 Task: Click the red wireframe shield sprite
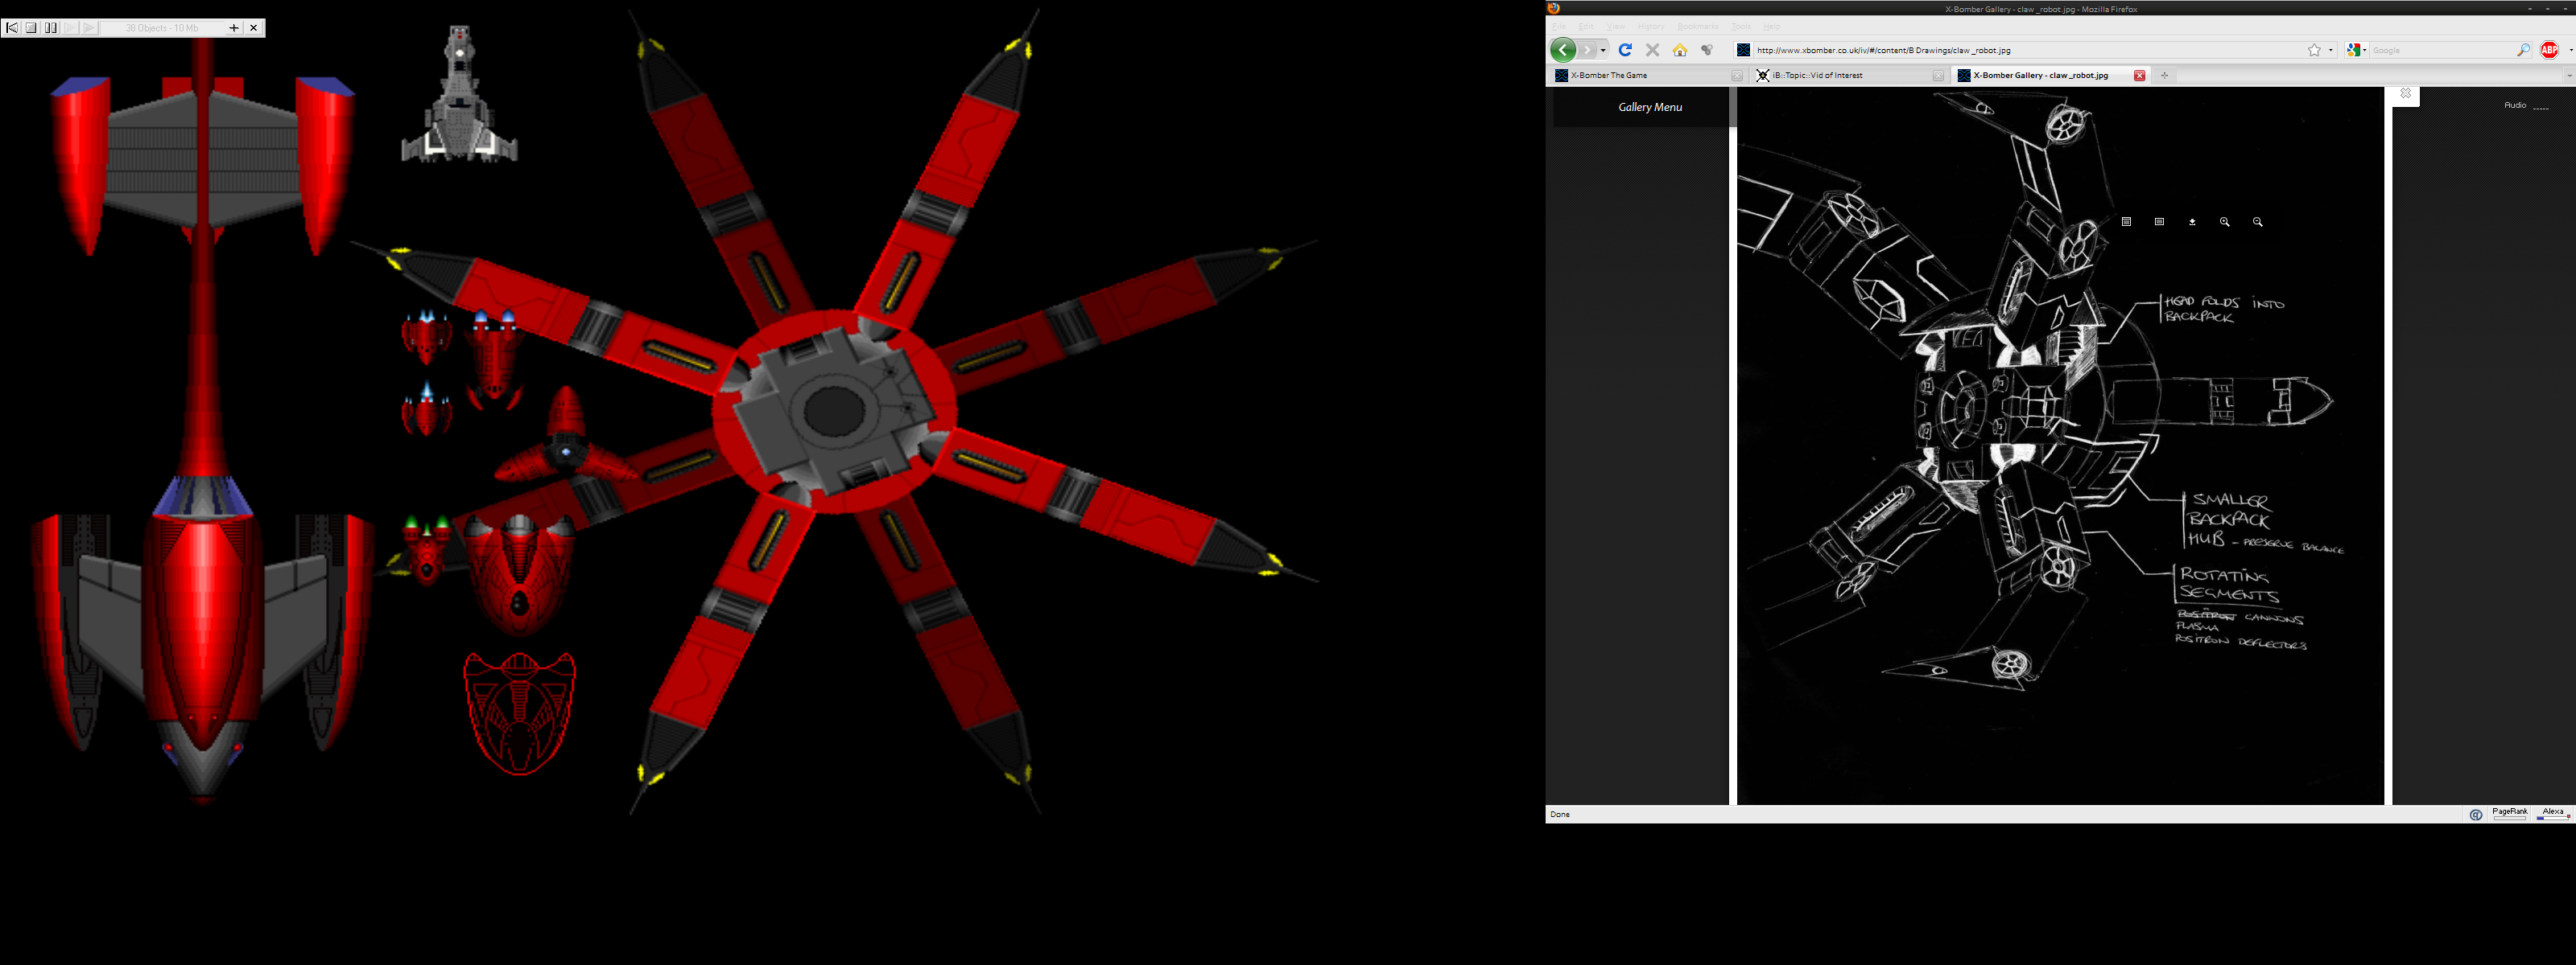[x=519, y=713]
